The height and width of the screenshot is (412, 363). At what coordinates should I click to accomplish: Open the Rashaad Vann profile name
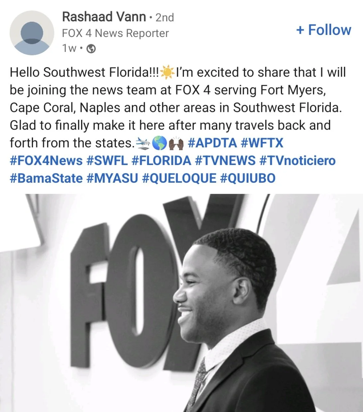point(104,17)
